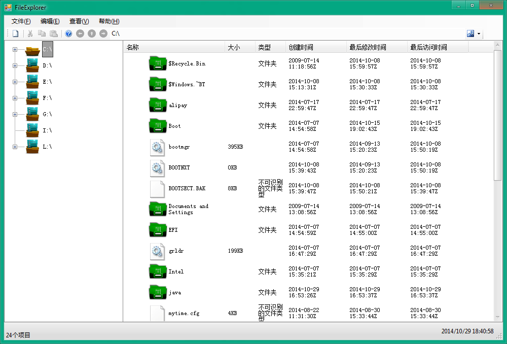The image size is (507, 344).
Task: Select F:\ drive in tree
Action: 47,98
